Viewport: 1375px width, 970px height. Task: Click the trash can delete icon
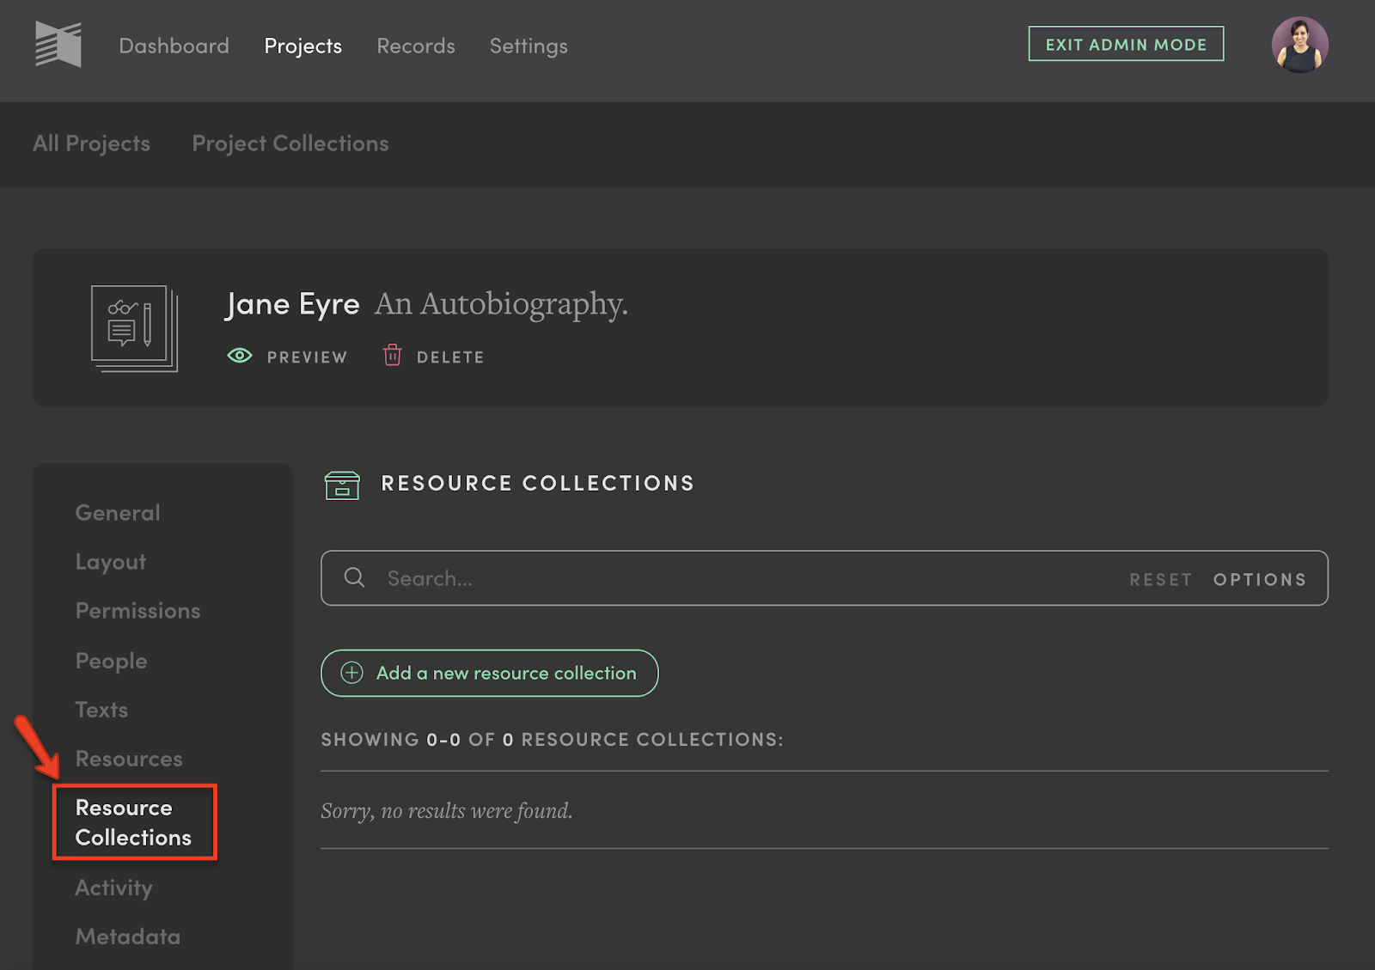392,356
